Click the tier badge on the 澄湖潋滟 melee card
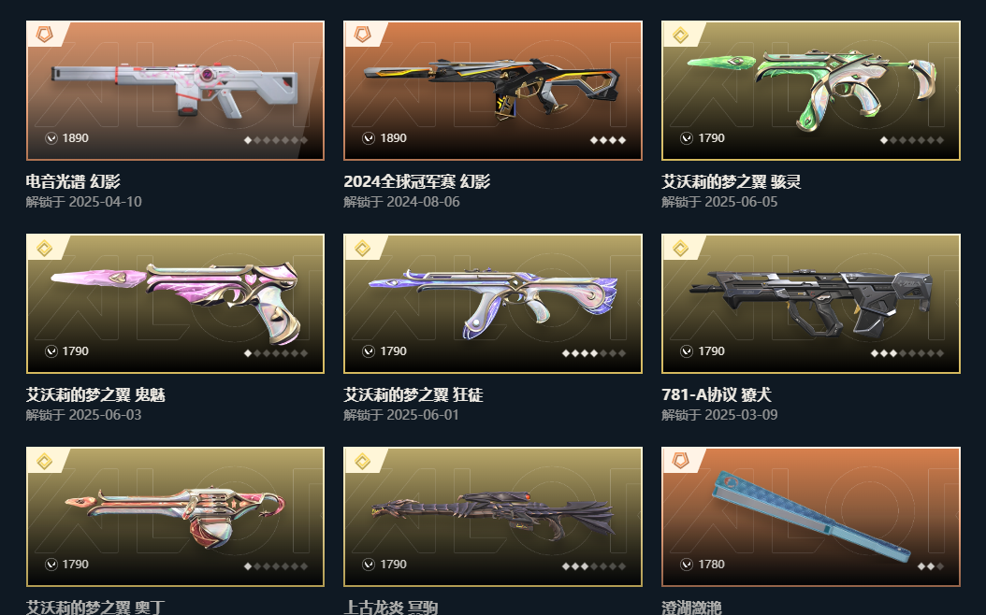 680,461
